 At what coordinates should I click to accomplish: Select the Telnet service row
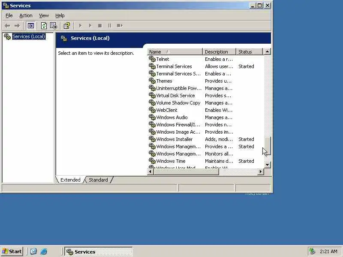click(x=206, y=59)
